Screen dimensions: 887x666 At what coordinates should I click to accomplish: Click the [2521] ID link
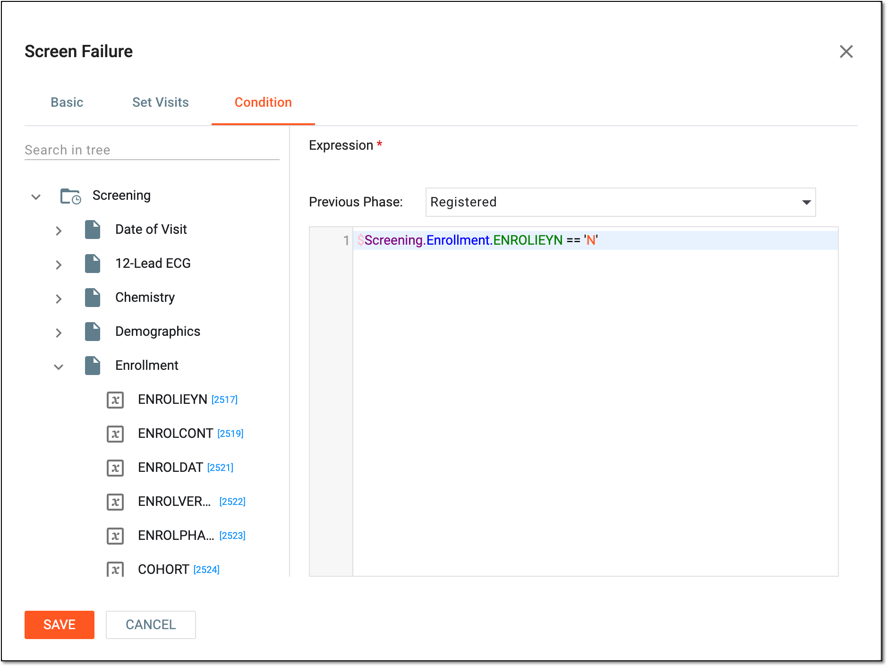point(221,468)
